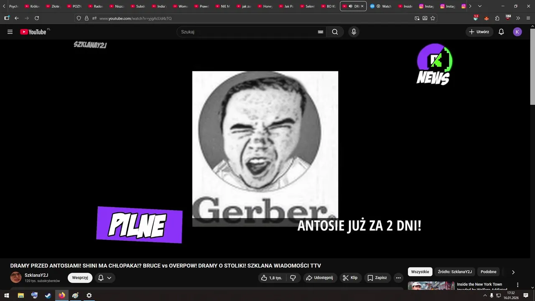
Task: Show hidden system tray icons
Action: point(485,295)
